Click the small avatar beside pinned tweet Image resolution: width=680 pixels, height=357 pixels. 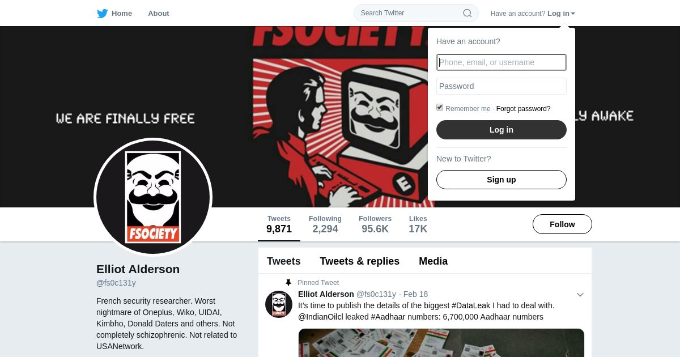(279, 304)
